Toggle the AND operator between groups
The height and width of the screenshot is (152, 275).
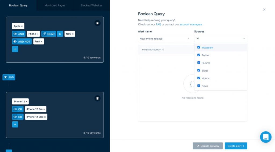coord(9,77)
